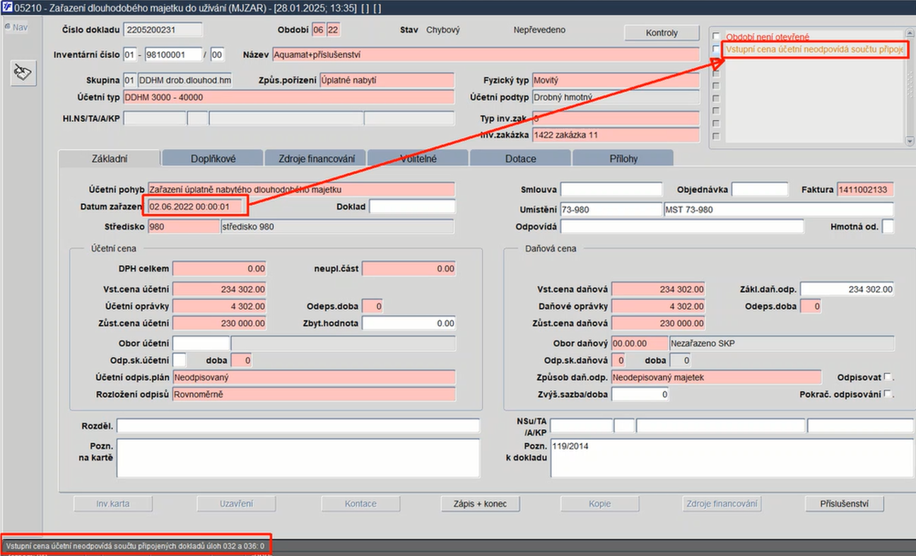Image resolution: width=916 pixels, height=556 pixels.
Task: Click the Umístění code field 73-980
Action: pos(611,209)
